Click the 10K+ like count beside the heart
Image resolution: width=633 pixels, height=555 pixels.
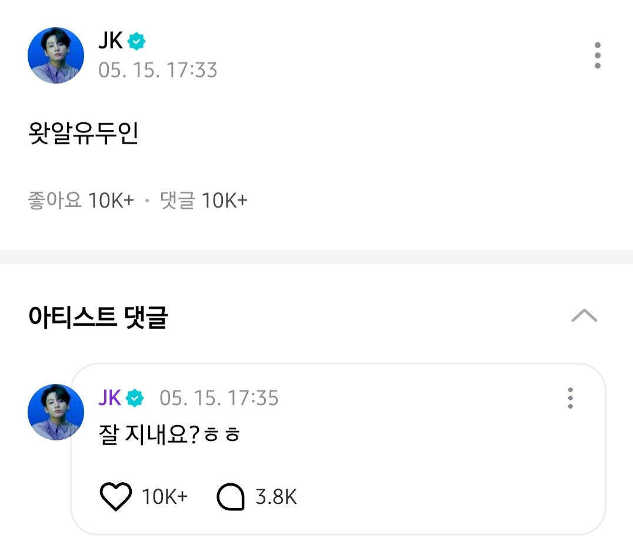[165, 497]
